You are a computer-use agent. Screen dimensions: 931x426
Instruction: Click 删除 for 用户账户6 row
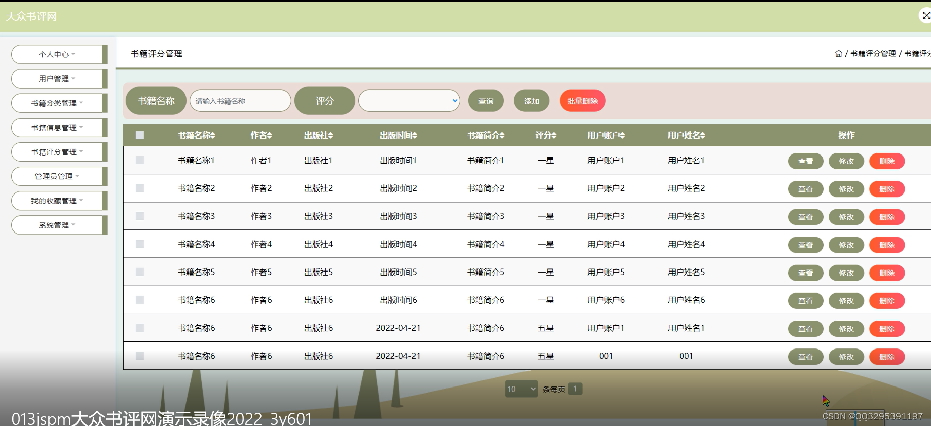coord(887,301)
